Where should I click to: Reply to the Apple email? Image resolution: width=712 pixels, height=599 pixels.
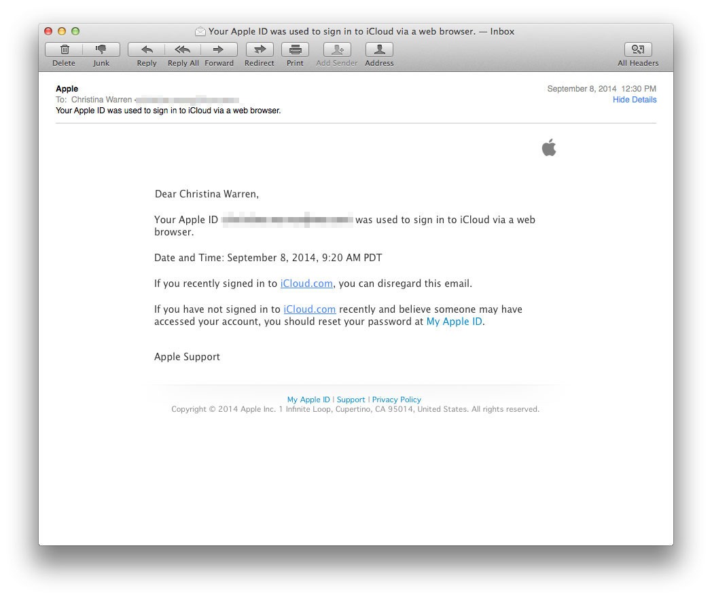(147, 50)
